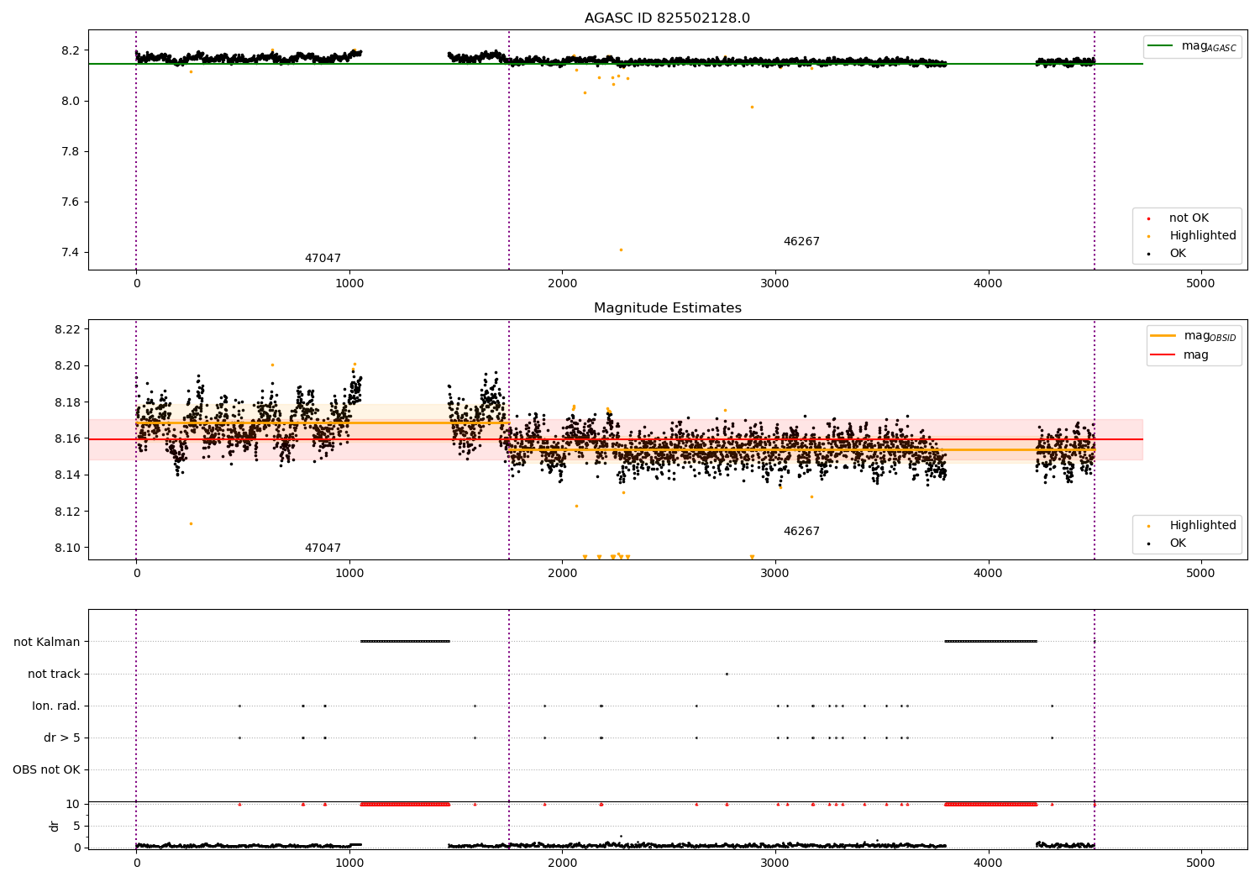Click the 5000 x-tick in bottom plot

pyautogui.click(x=1200, y=863)
